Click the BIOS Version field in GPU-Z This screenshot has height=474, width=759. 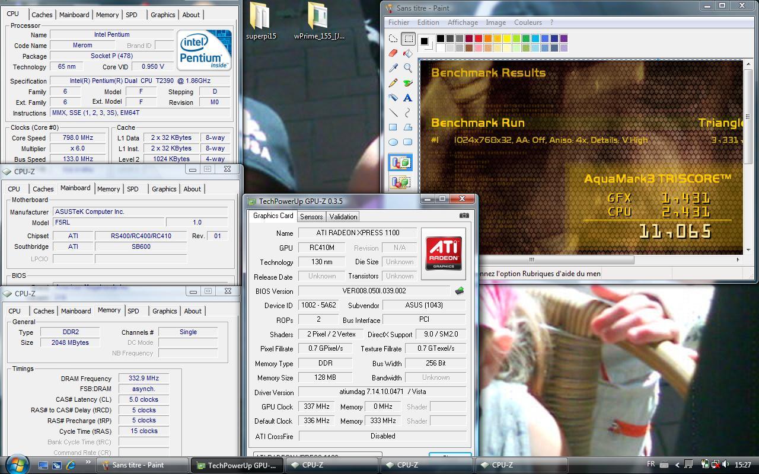[374, 291]
